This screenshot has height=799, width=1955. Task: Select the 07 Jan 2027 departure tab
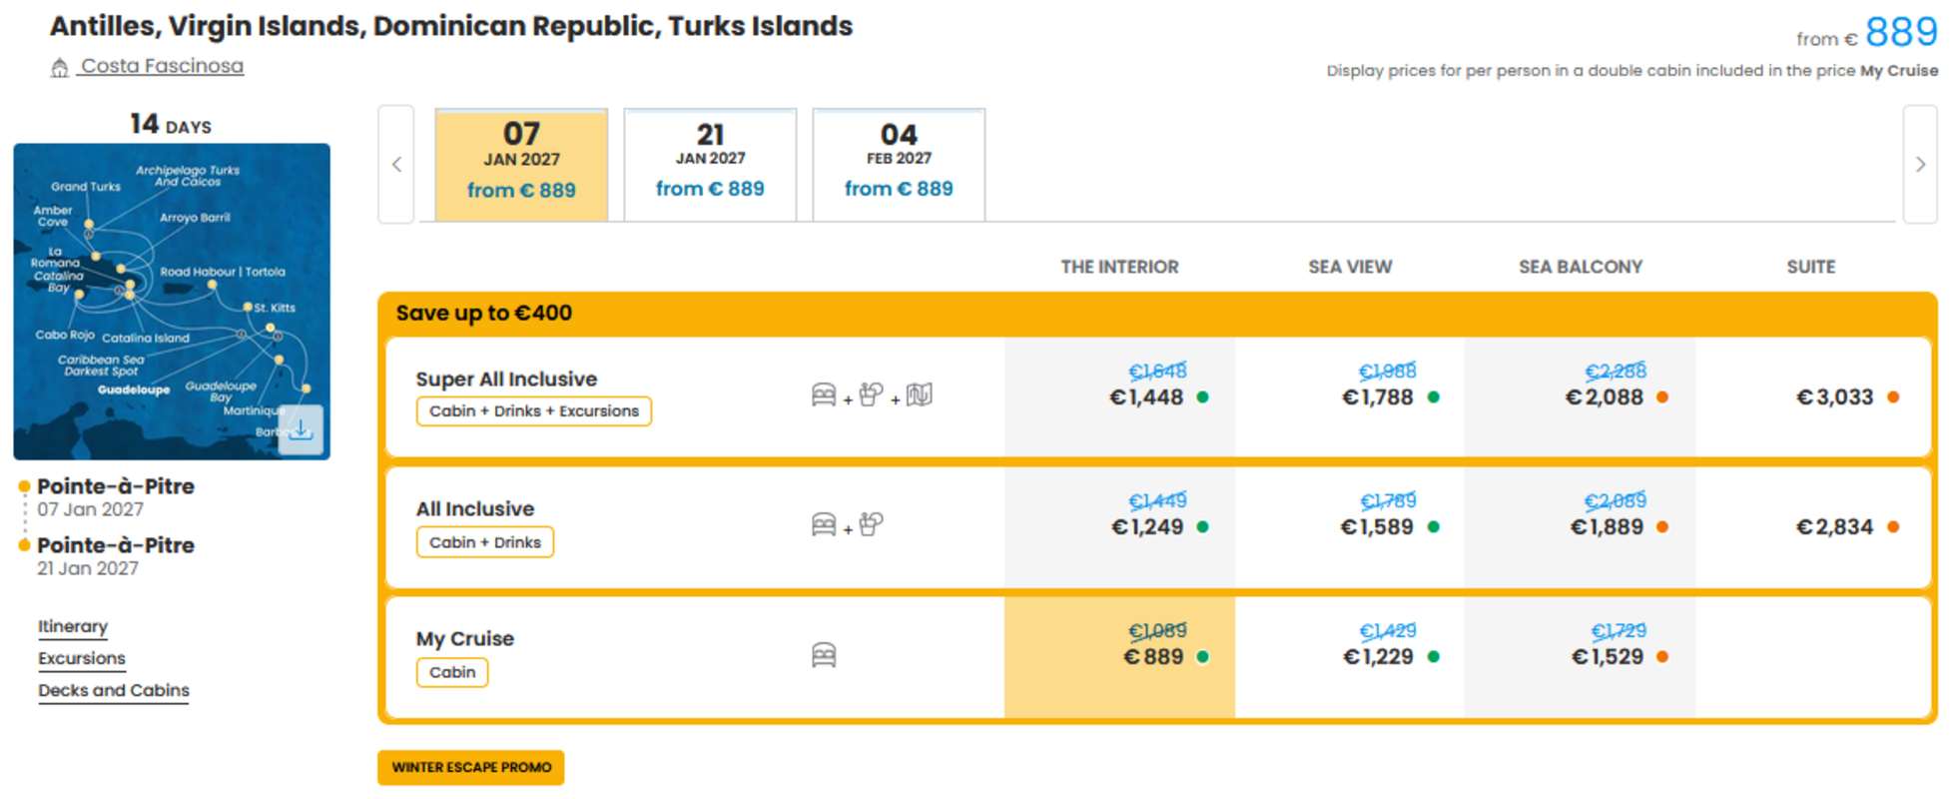point(521,165)
